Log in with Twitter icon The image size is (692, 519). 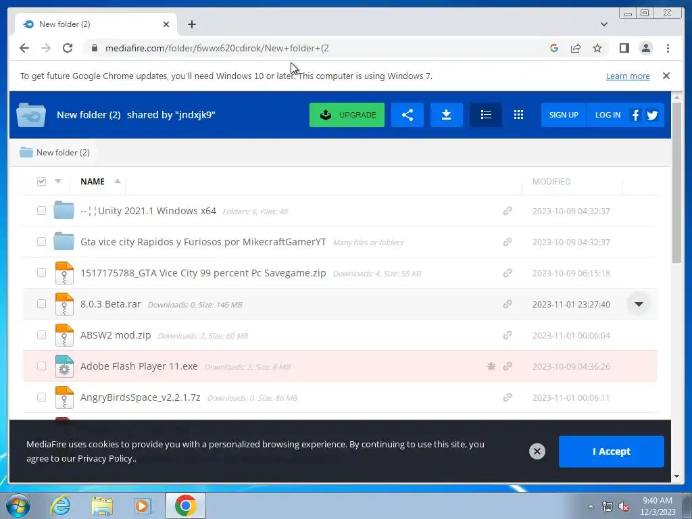tap(652, 115)
